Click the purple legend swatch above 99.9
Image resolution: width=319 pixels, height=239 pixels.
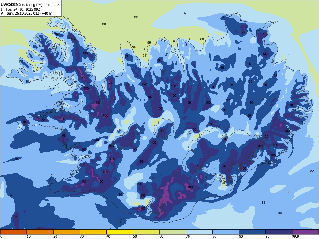305,232
